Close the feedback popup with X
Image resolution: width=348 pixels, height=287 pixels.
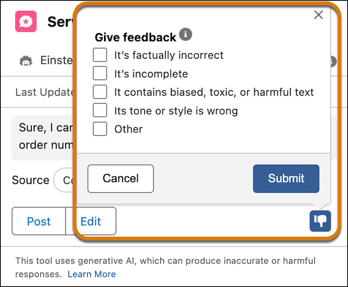pos(318,15)
